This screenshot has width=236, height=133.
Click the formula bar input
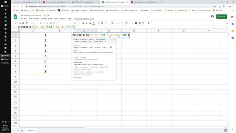click(122, 27)
